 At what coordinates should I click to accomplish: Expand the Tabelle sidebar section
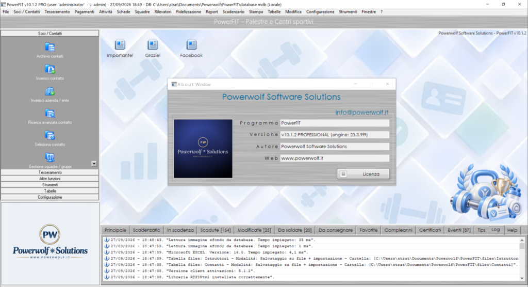pos(50,191)
